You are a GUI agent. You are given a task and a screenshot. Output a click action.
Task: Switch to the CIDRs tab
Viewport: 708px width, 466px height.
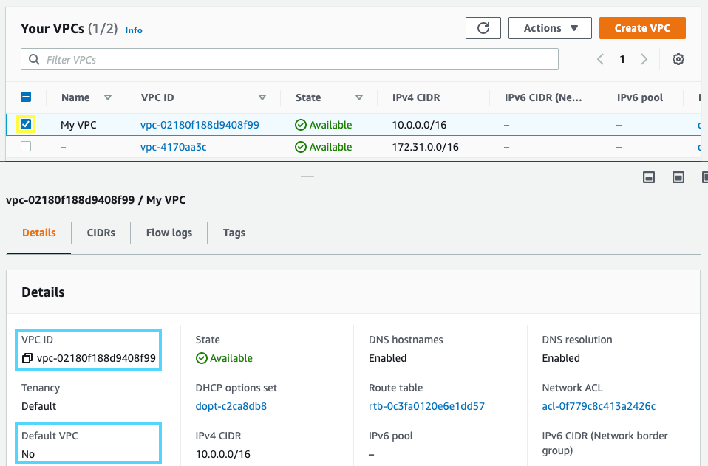[101, 233]
